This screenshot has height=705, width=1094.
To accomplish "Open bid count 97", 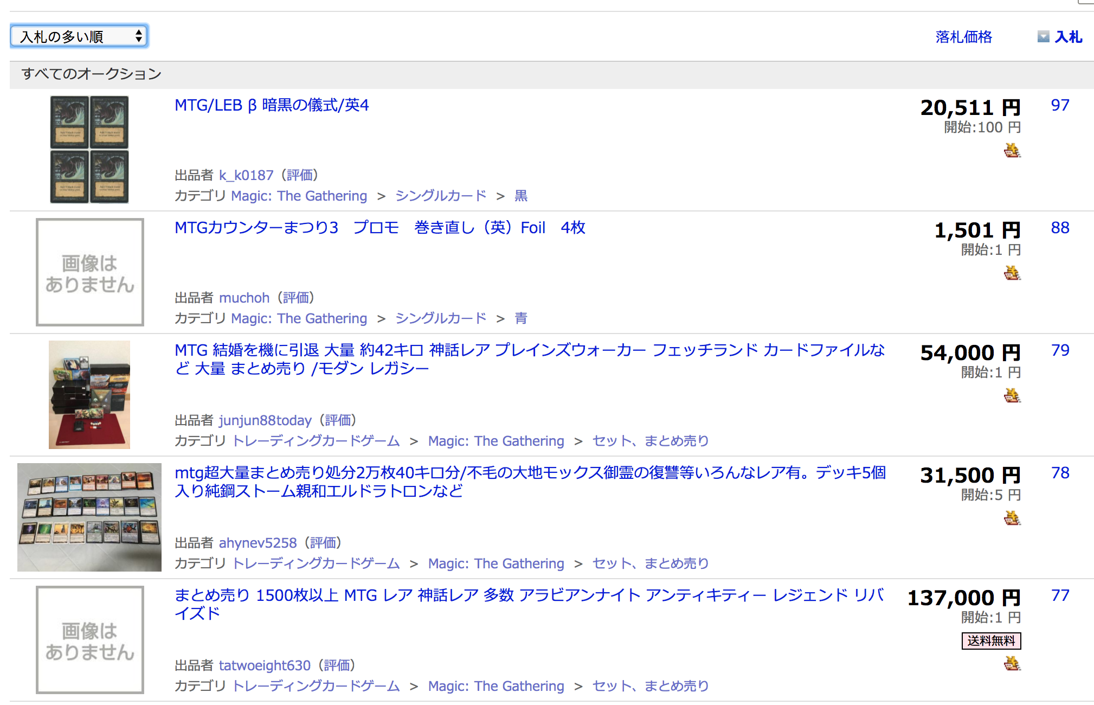I will (1060, 105).
